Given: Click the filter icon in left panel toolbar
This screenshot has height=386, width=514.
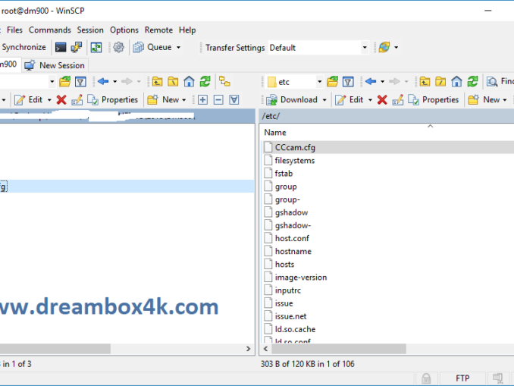Looking at the screenshot, I should (x=80, y=82).
